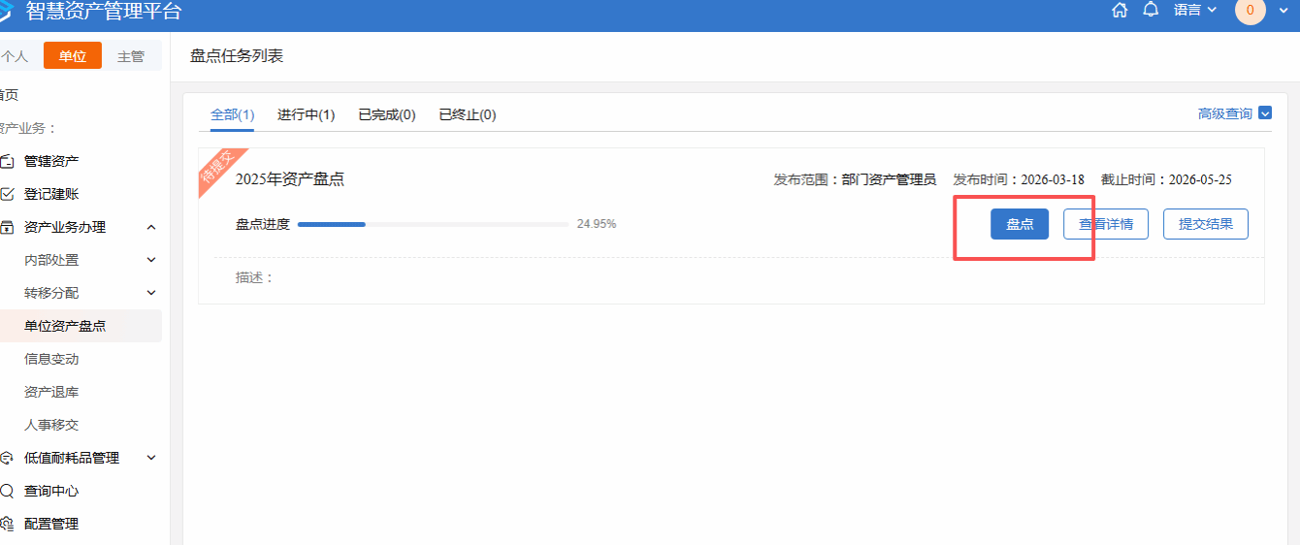Expand the 内部处置 submenu
1300x545 pixels.
click(x=150, y=260)
